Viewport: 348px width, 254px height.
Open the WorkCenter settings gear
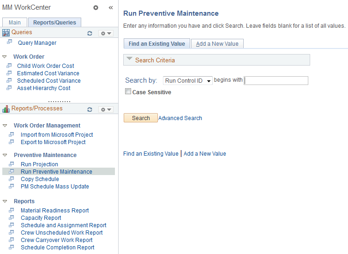point(96,7)
